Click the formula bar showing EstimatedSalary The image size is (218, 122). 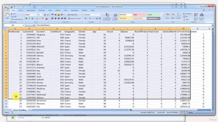coord(124,25)
